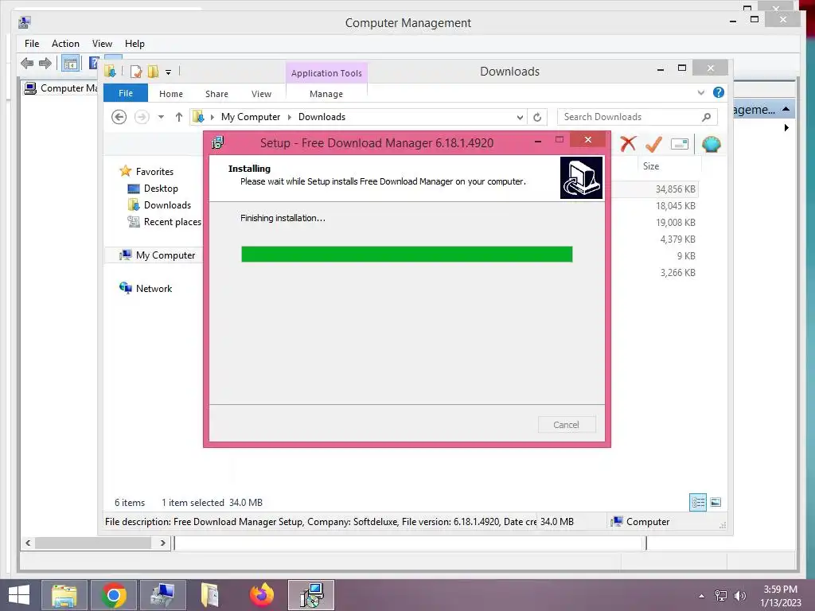Go back in the Downloads Explorer window

[x=119, y=117]
